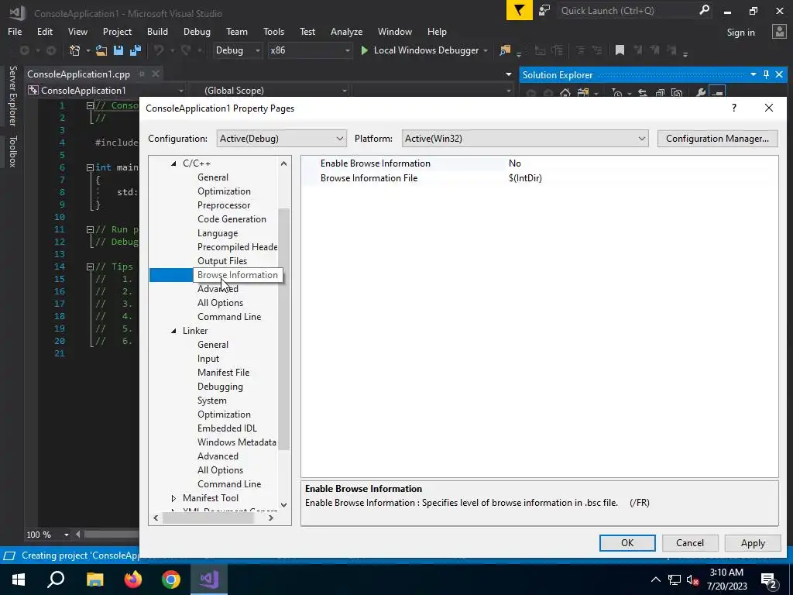
Task: Select the Enable Browse Information property row
Action: (x=539, y=163)
